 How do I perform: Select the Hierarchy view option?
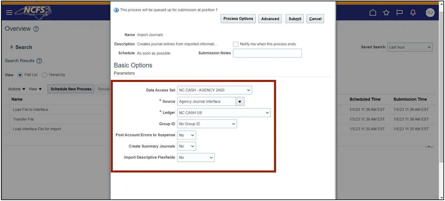click(45, 75)
